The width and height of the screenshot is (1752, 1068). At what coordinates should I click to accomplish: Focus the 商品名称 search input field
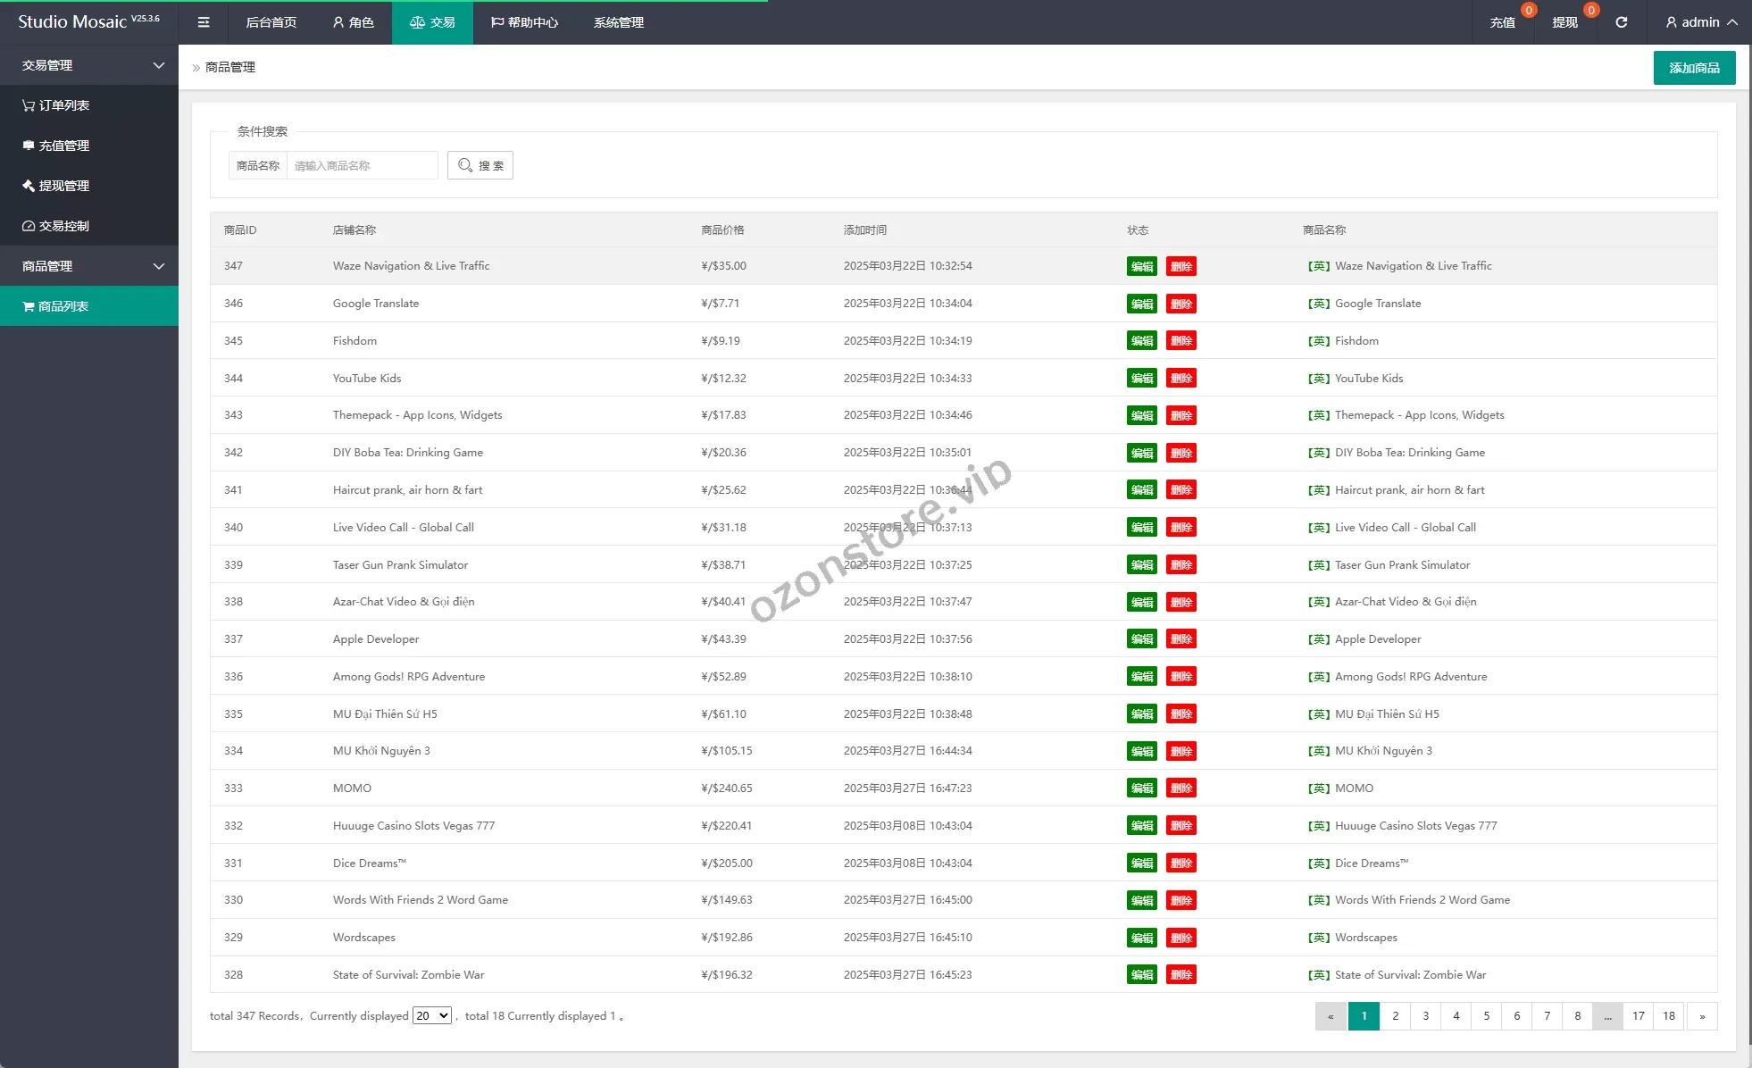point(362,165)
